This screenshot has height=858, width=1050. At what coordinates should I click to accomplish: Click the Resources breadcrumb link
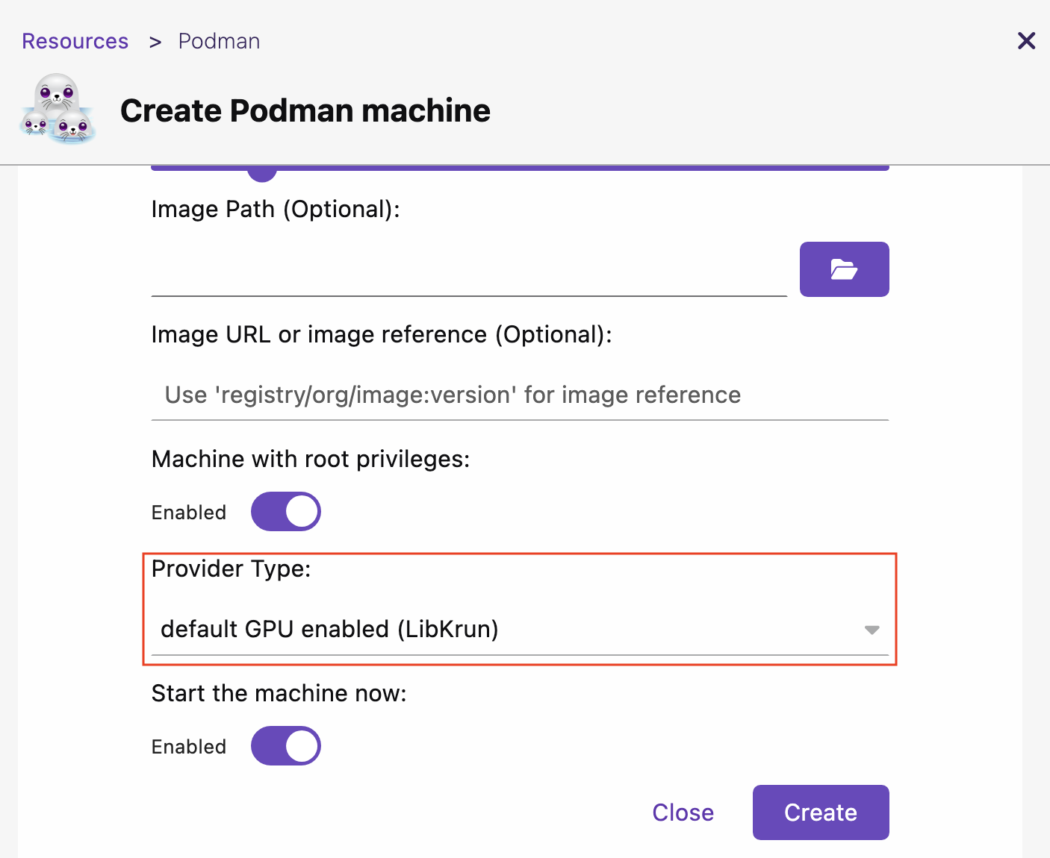pos(75,41)
